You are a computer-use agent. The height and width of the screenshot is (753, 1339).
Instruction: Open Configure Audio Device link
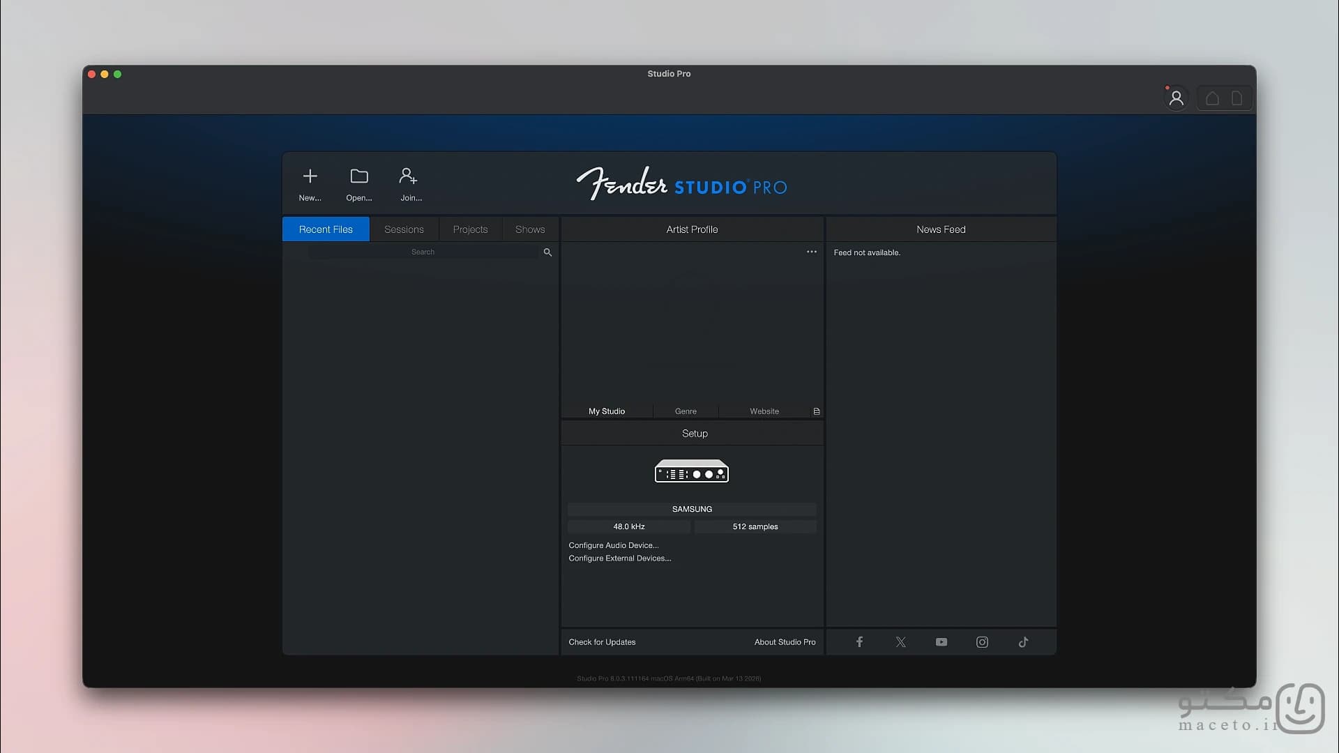click(x=613, y=545)
